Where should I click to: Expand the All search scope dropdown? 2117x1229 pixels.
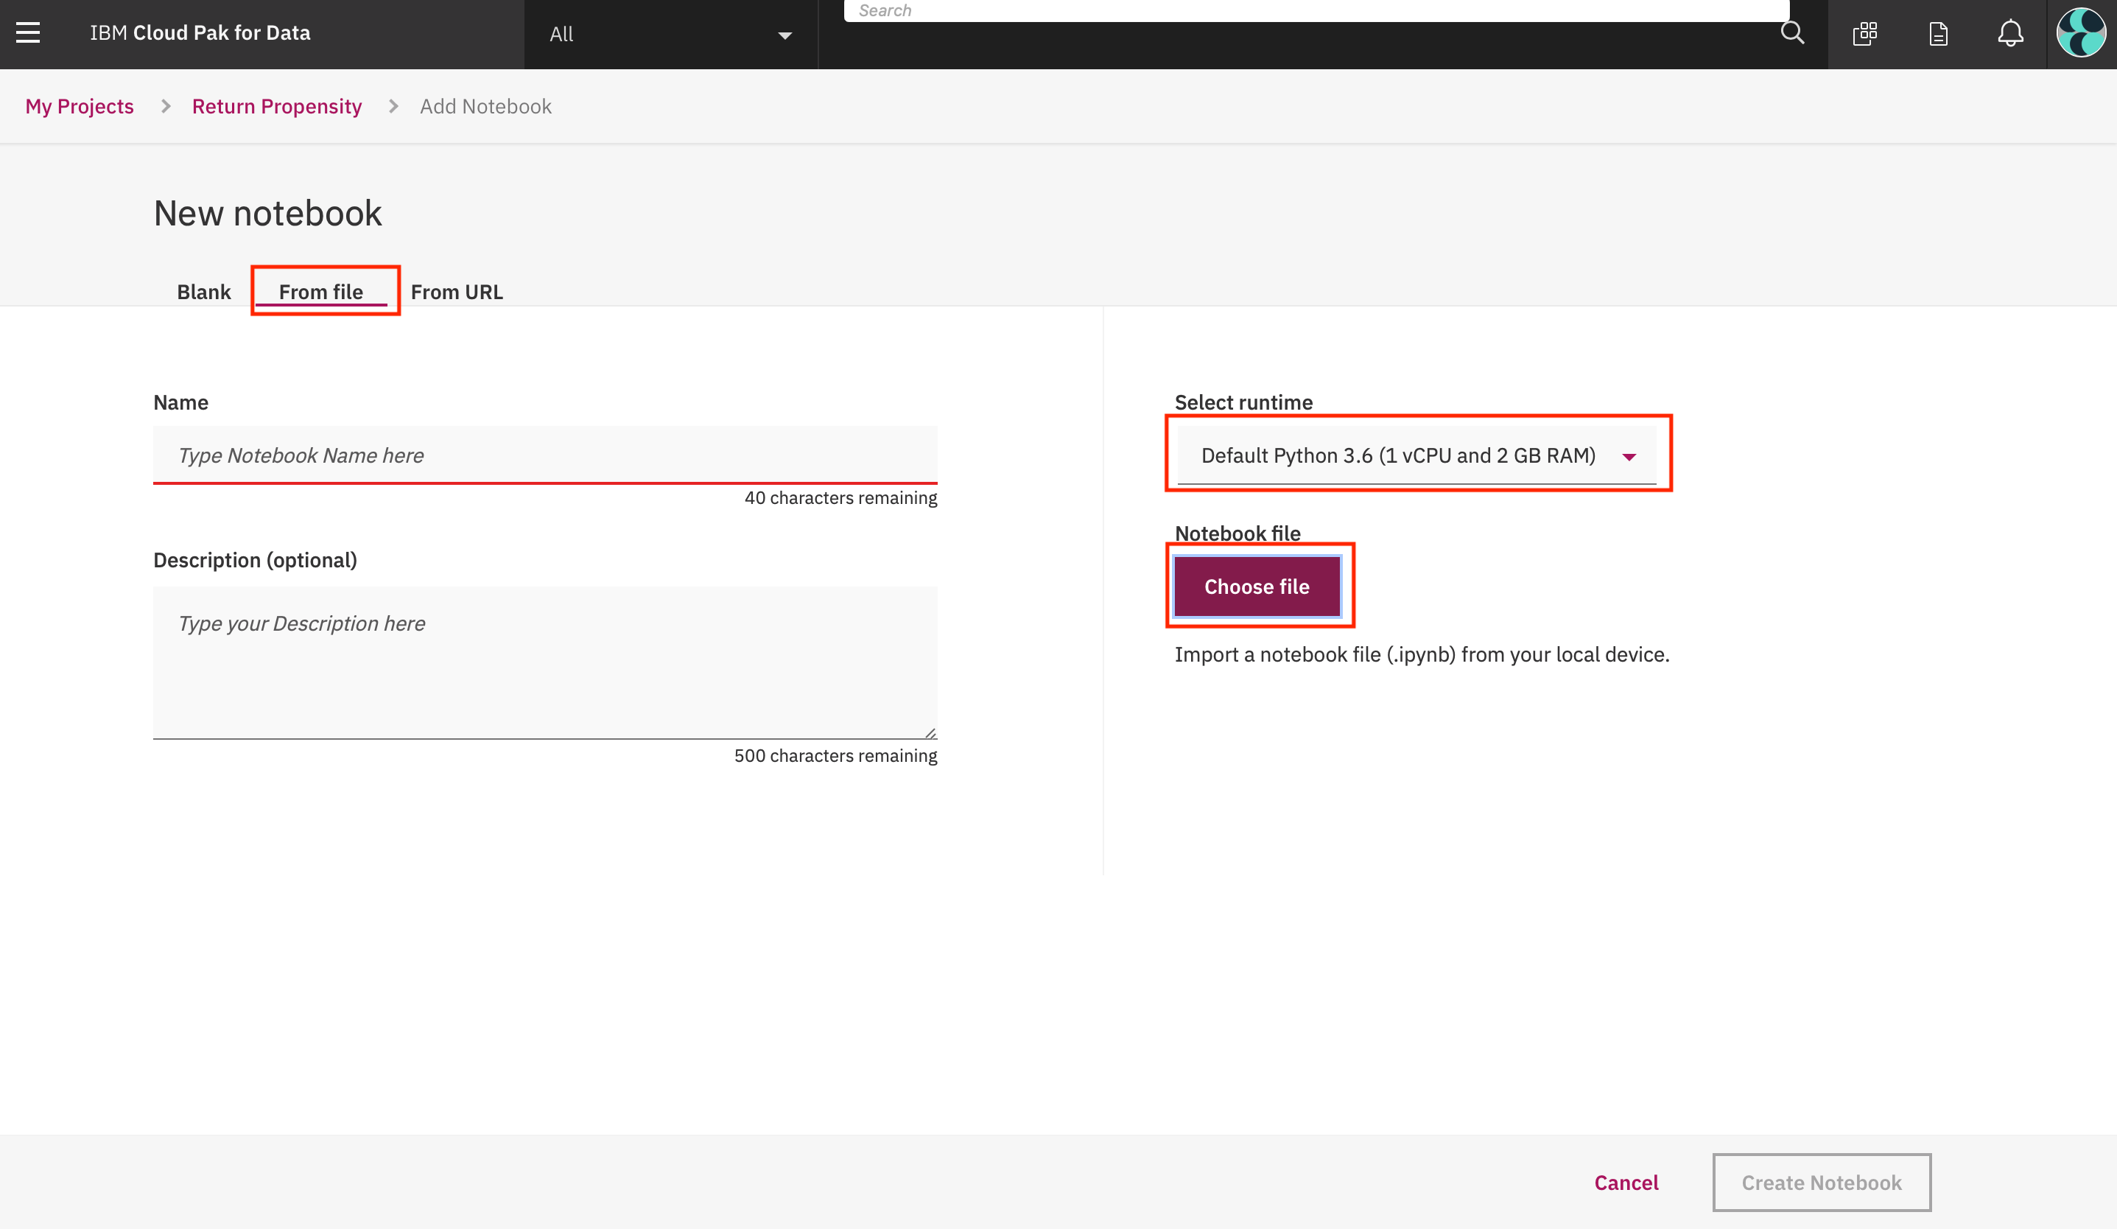pyautogui.click(x=670, y=35)
